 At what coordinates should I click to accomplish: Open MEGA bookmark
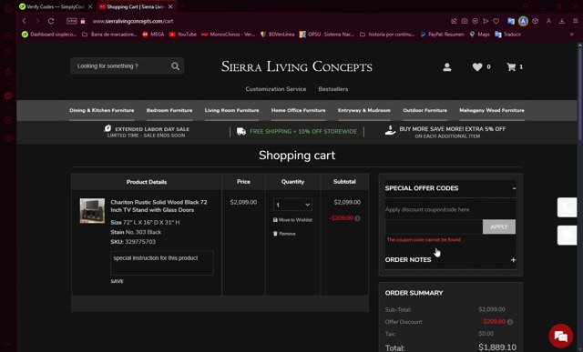pyautogui.click(x=153, y=35)
